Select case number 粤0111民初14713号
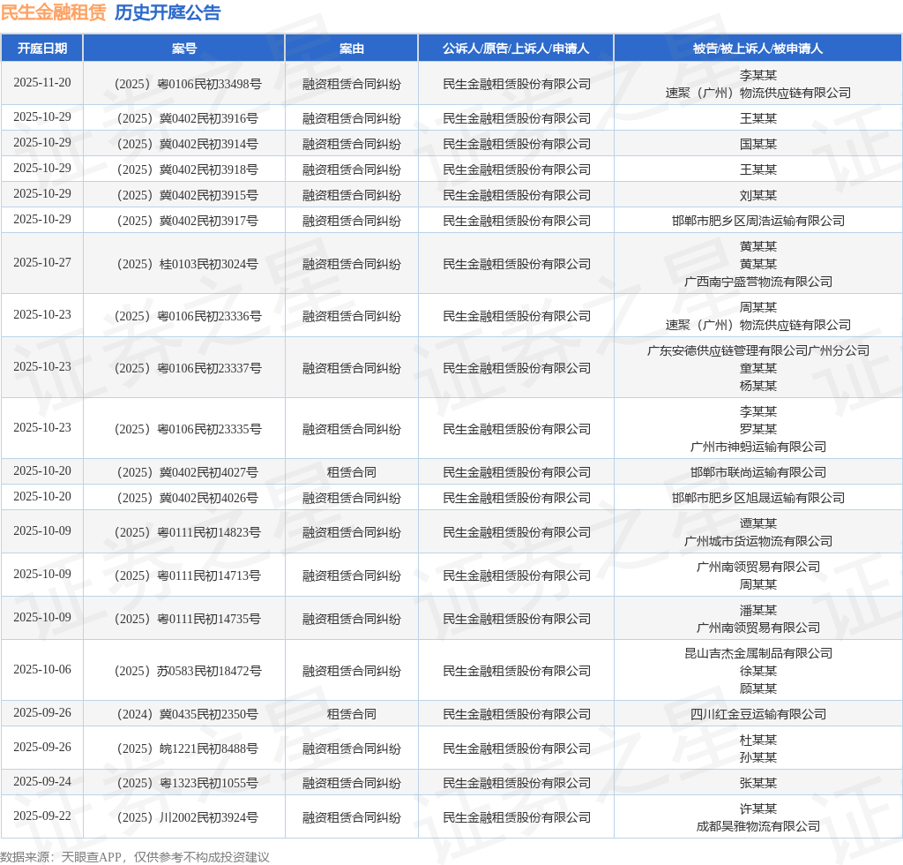 (188, 575)
